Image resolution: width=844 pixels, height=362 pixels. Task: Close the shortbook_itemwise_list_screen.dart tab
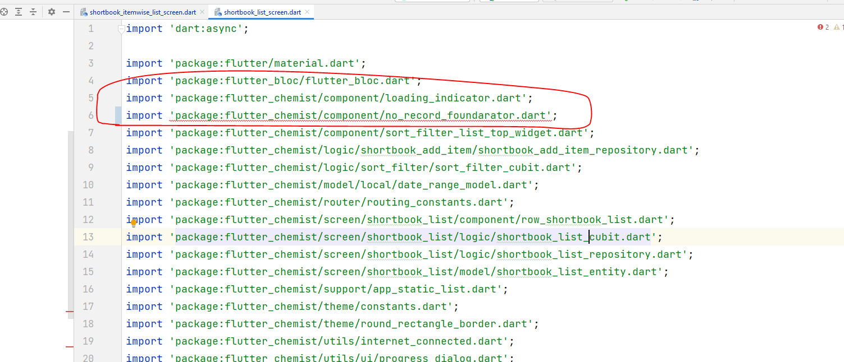point(203,11)
